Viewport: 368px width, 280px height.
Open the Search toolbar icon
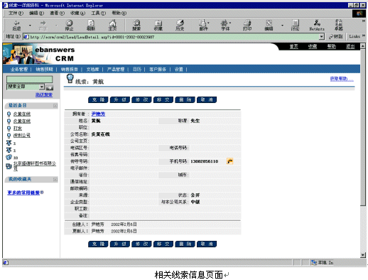136,25
